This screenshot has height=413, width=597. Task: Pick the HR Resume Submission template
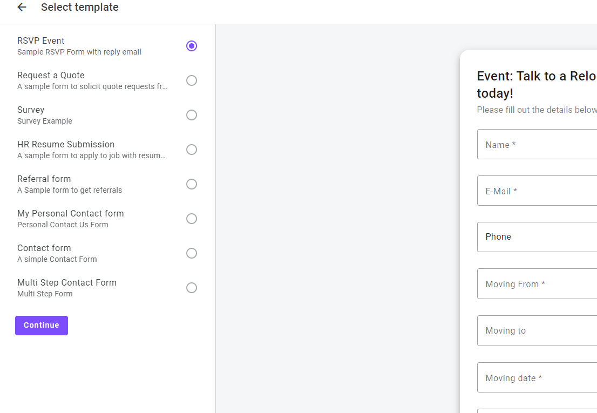click(192, 150)
